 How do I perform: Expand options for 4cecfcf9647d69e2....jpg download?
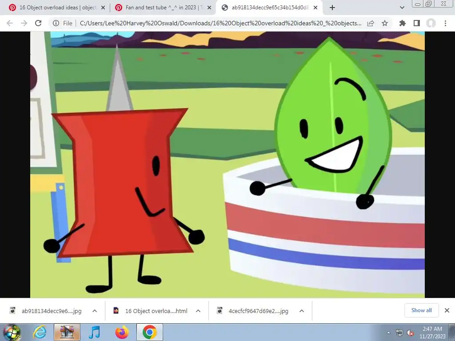[302, 311]
